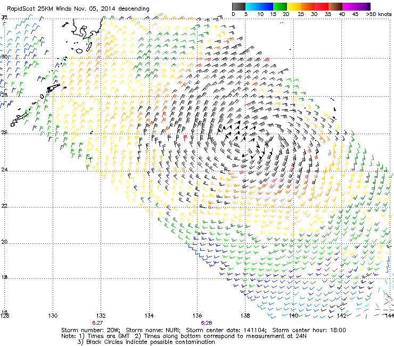The height and width of the screenshot is (346, 394).
Task: Click the 'Black Circles indicate possible contamination' note
Action: pos(151,342)
